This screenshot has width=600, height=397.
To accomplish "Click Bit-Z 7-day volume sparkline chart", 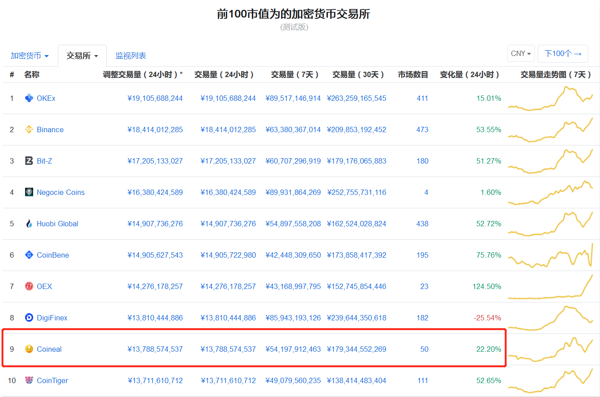I will point(551,161).
